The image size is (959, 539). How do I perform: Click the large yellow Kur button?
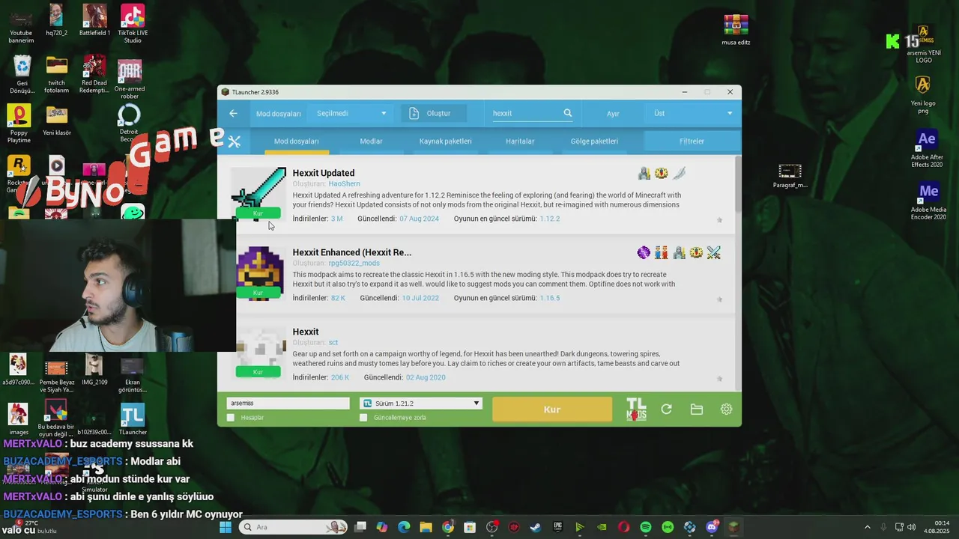point(551,409)
